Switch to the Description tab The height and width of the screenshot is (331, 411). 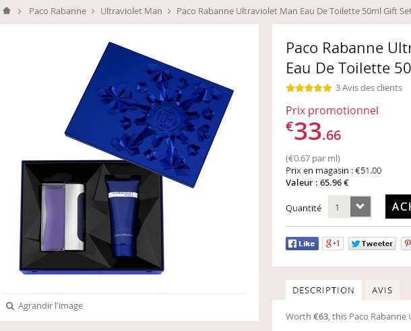(323, 290)
